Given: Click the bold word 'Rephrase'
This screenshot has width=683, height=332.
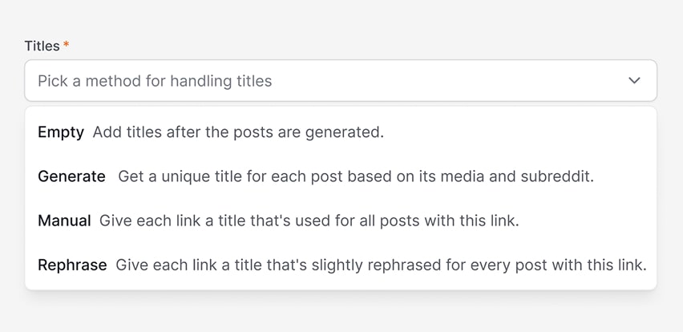Looking at the screenshot, I should click(x=72, y=265).
